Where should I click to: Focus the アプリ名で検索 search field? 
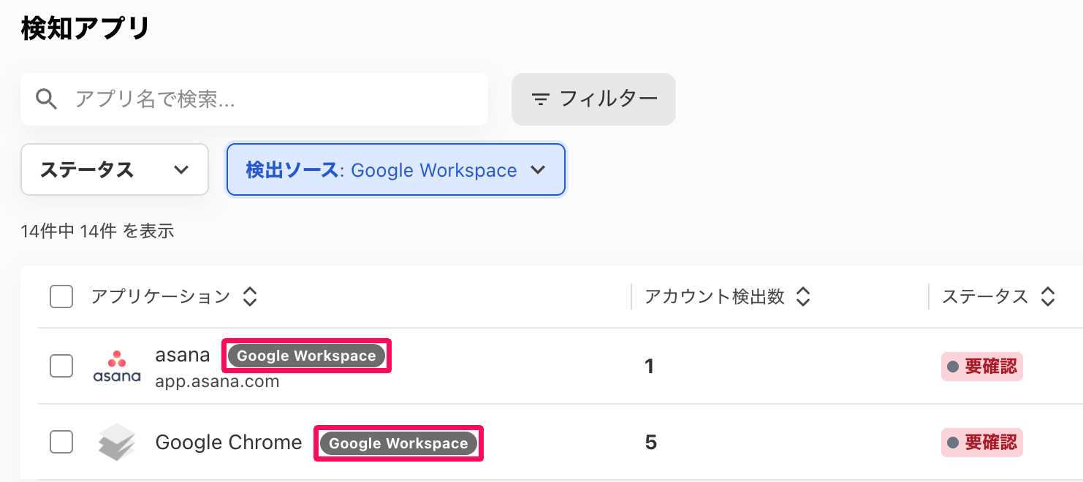point(254,99)
